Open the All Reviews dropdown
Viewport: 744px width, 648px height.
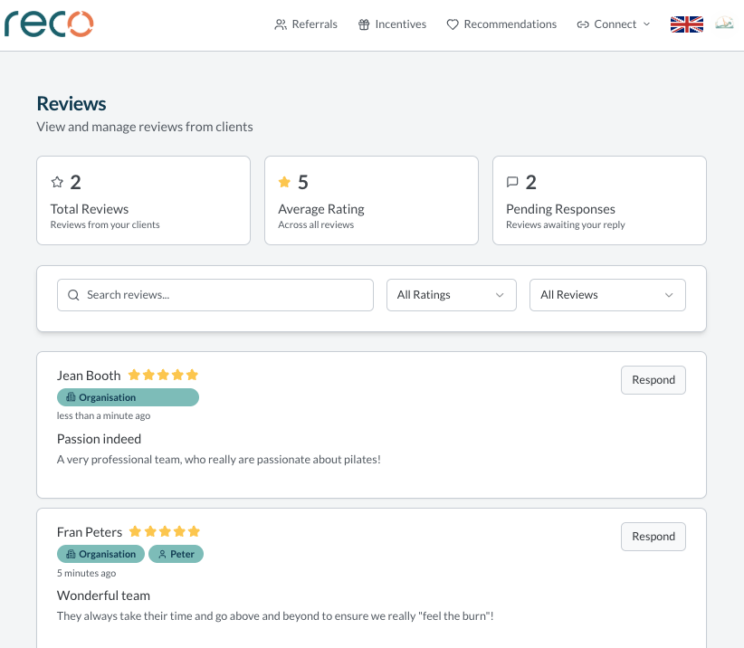pos(607,295)
